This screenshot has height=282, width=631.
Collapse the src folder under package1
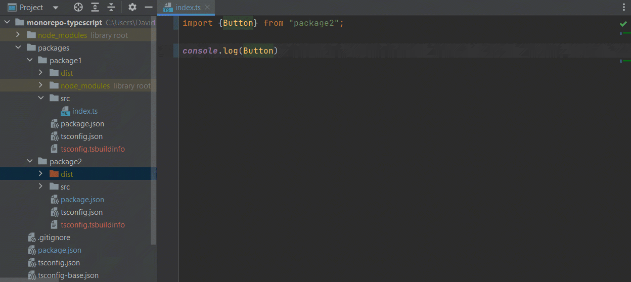tap(40, 98)
